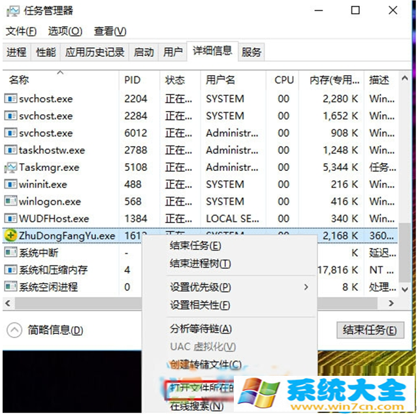
Task: Click the vertical scrollbar thumb
Action: pos(405,253)
